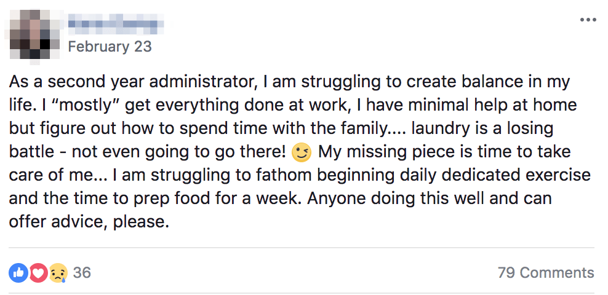Screen dimensions: 608x295
Task: Open the February 23 timestamp link
Action: point(110,47)
